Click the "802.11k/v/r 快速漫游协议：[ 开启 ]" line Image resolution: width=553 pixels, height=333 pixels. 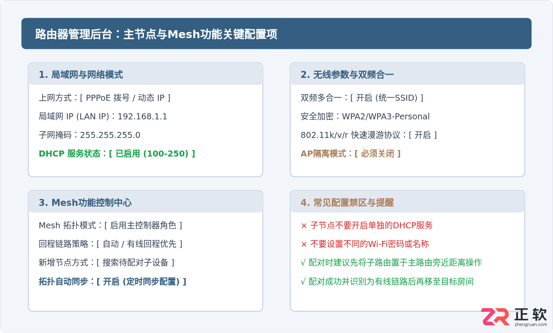(x=369, y=135)
